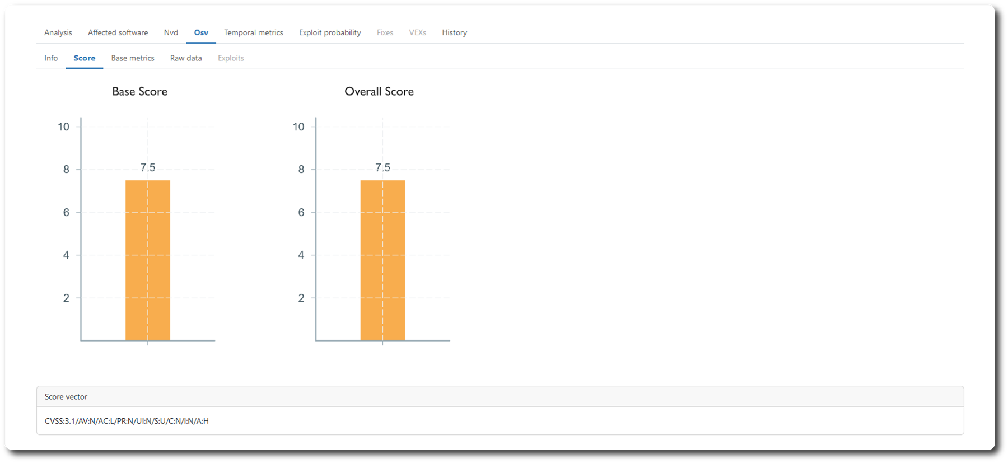Screen dimensions: 1008x463
Task: Click the Score vector panel header
Action: (x=66, y=396)
